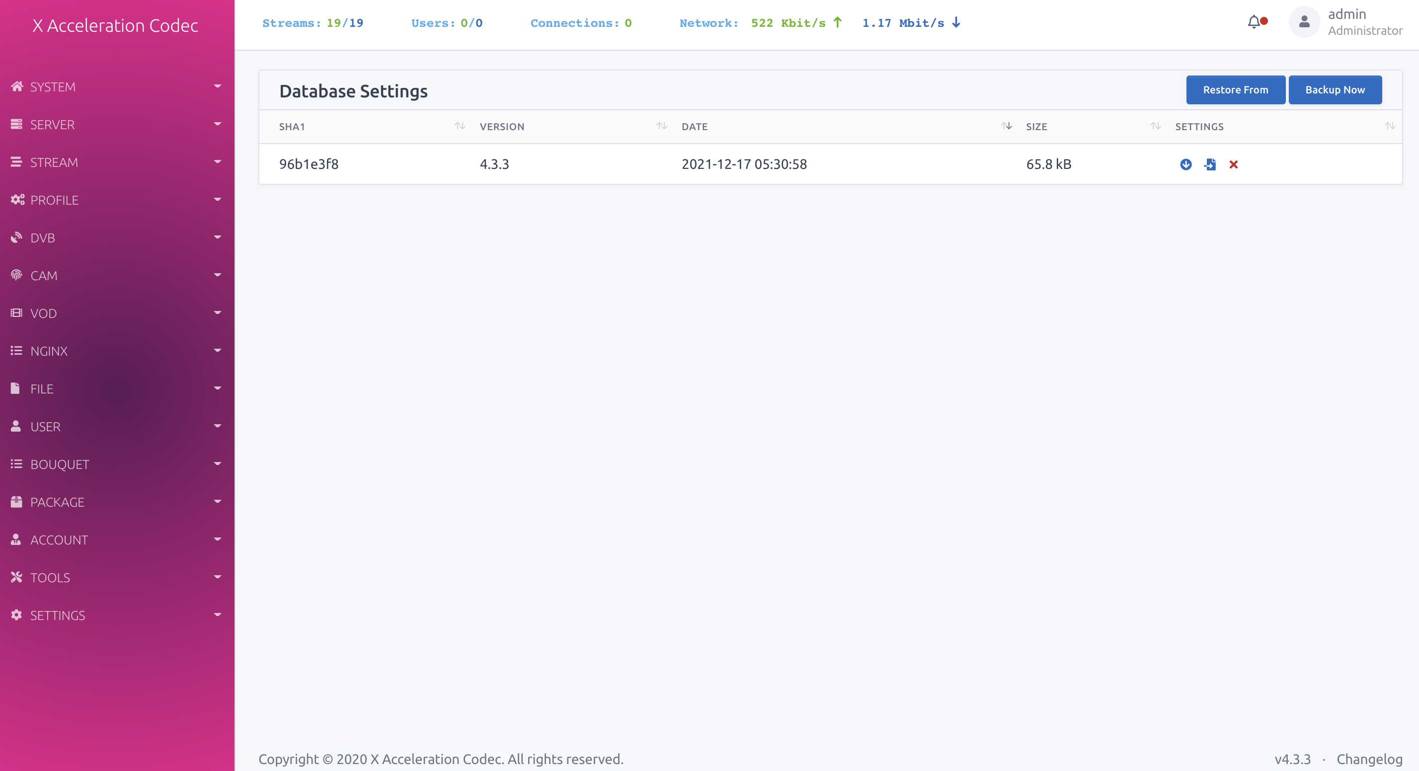Click the TOOLS wrench icon

point(16,577)
